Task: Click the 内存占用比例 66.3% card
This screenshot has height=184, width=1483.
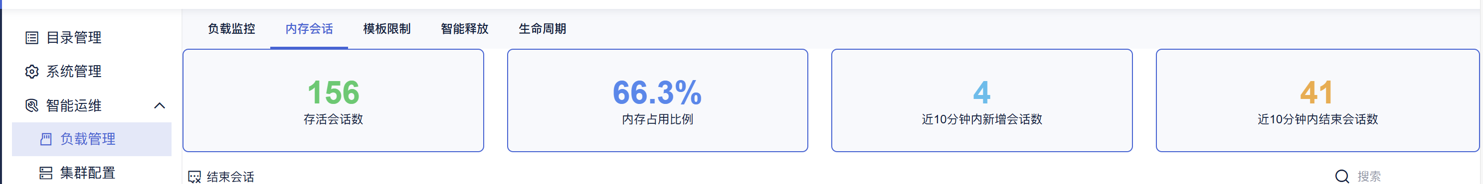Action: pos(657,100)
